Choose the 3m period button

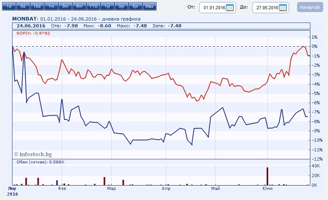(x=65, y=6)
